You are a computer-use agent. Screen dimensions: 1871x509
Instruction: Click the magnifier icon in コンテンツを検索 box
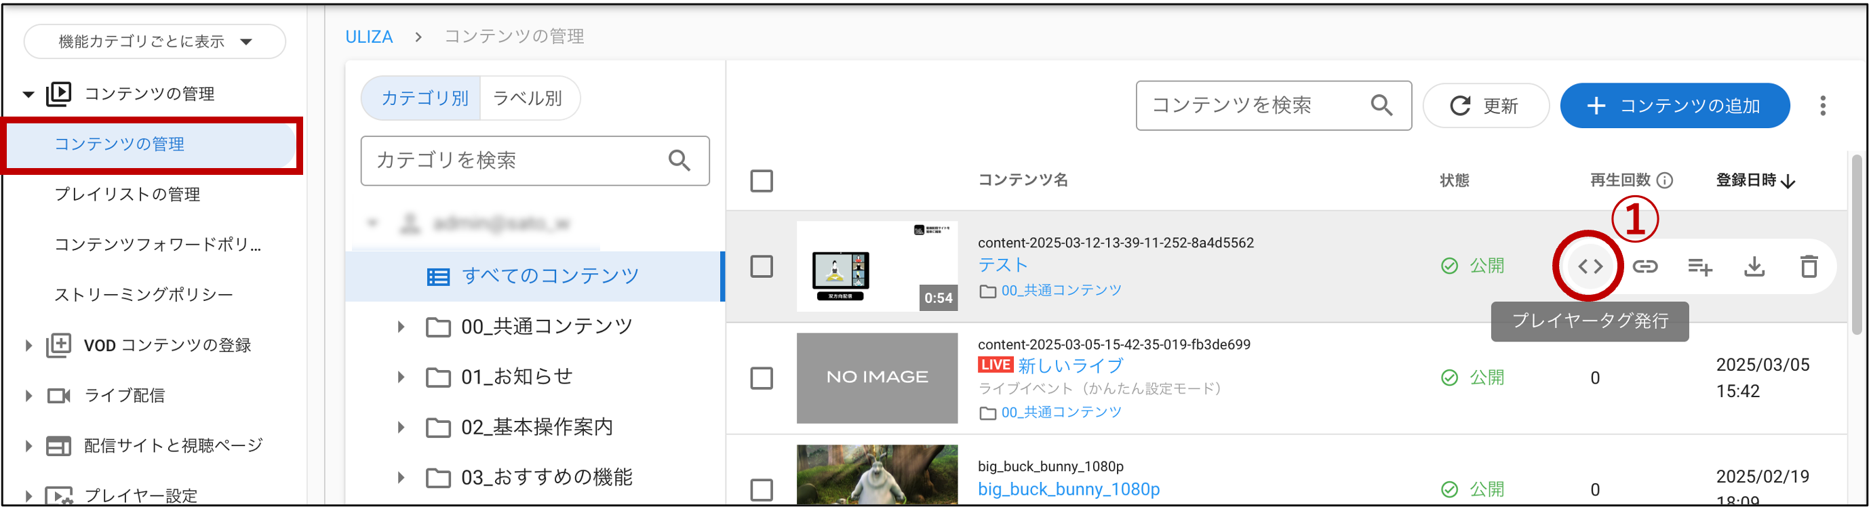pos(1381,105)
